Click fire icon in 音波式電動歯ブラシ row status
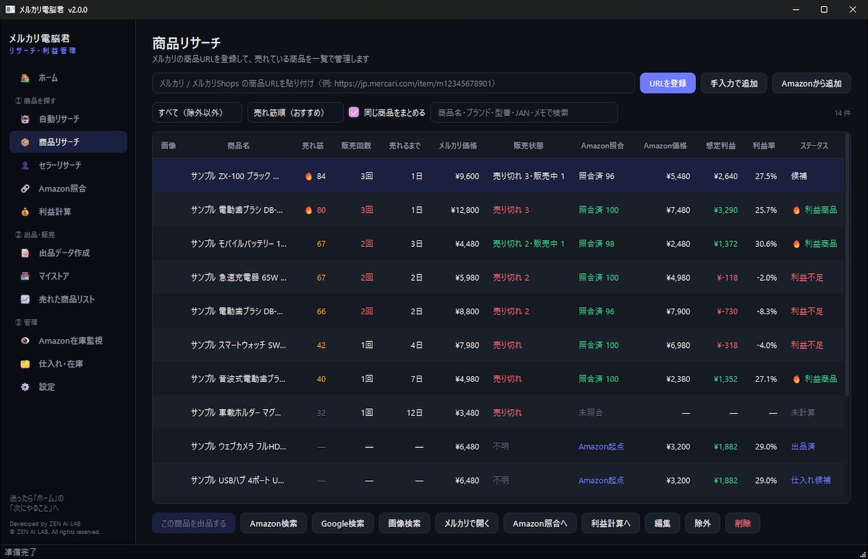Screen dimensions: 868x559 (x=796, y=378)
